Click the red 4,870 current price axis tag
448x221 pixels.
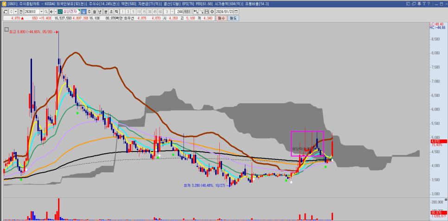(x=438, y=141)
